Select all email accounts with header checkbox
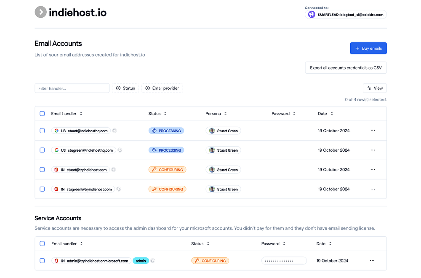The width and height of the screenshot is (421, 278). click(x=42, y=114)
